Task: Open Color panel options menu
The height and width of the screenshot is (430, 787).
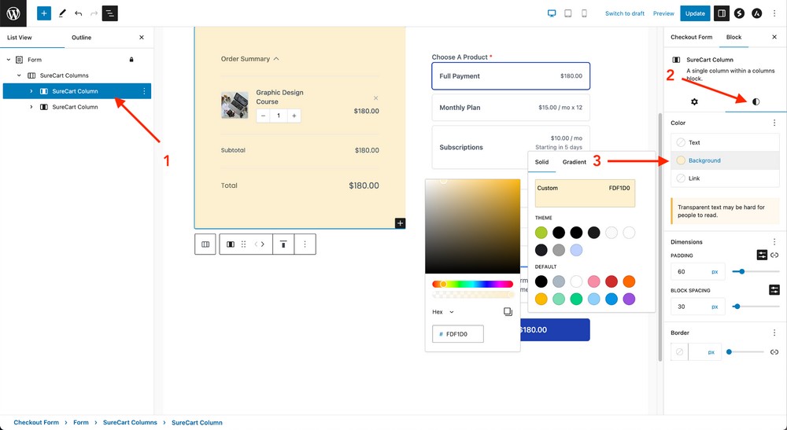Action: (x=774, y=123)
